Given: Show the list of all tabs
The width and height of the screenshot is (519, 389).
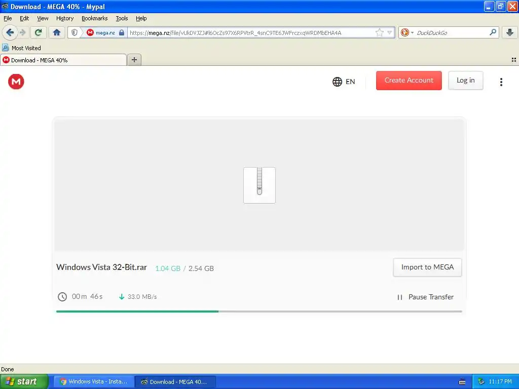Looking at the screenshot, I should 514,60.
